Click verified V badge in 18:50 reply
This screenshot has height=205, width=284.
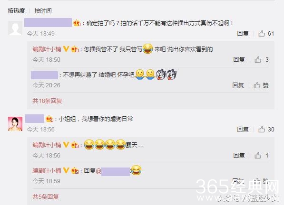click(66, 49)
